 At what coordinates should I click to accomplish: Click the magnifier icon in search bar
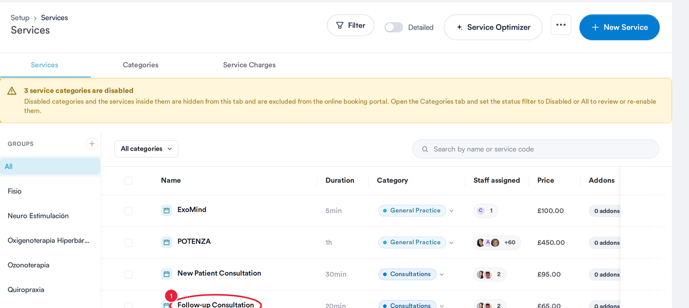pos(425,149)
